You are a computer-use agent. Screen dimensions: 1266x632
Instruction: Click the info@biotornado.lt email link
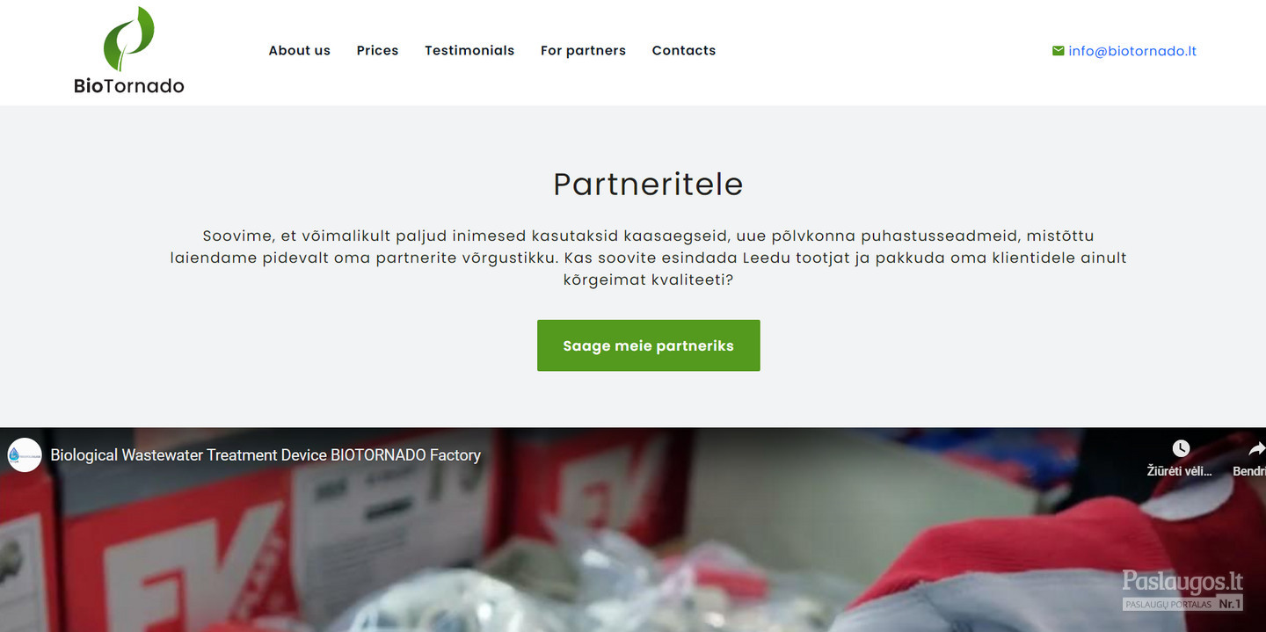point(1132,51)
